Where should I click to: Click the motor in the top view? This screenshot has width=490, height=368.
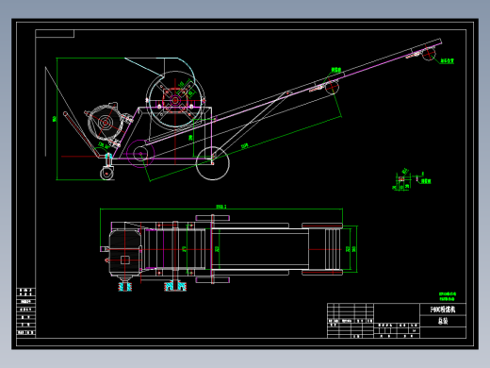click(125, 253)
